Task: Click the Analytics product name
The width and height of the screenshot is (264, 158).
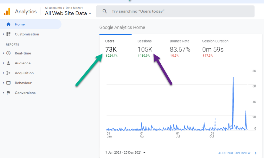Action: pyautogui.click(x=26, y=11)
